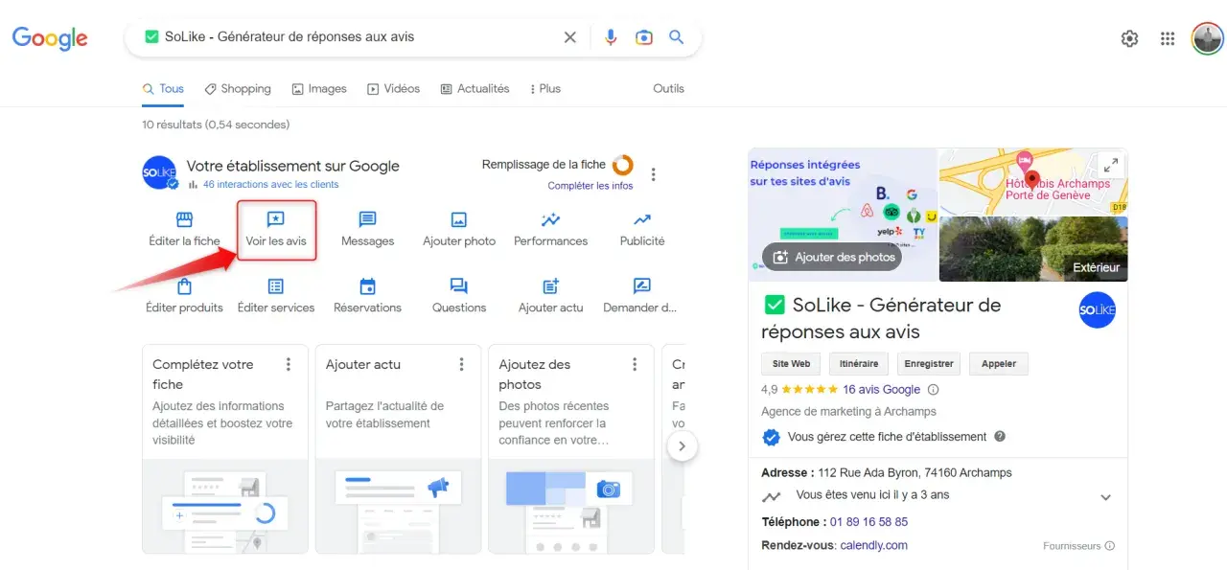Open the Réponses intégrées promo image
This screenshot has width=1227, height=570.
[x=842, y=215]
